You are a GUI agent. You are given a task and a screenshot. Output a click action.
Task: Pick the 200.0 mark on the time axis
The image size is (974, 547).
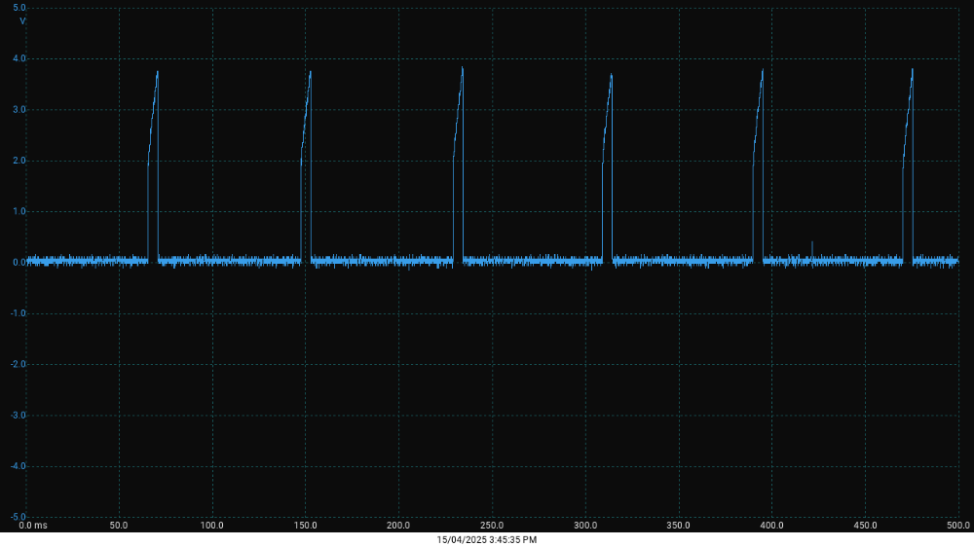pyautogui.click(x=398, y=526)
